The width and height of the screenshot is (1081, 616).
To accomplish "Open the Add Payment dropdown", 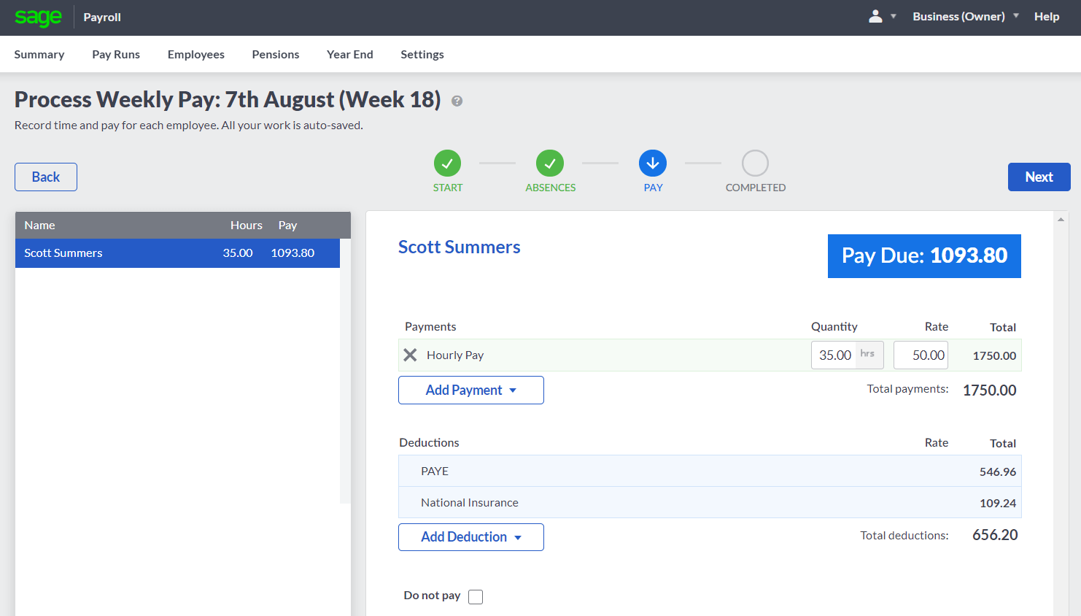I will pyautogui.click(x=470, y=390).
